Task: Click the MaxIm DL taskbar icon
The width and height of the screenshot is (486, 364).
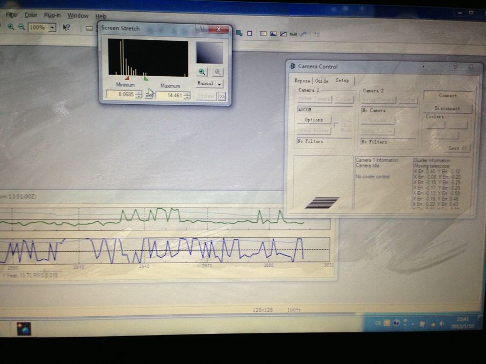Action: [x=24, y=329]
